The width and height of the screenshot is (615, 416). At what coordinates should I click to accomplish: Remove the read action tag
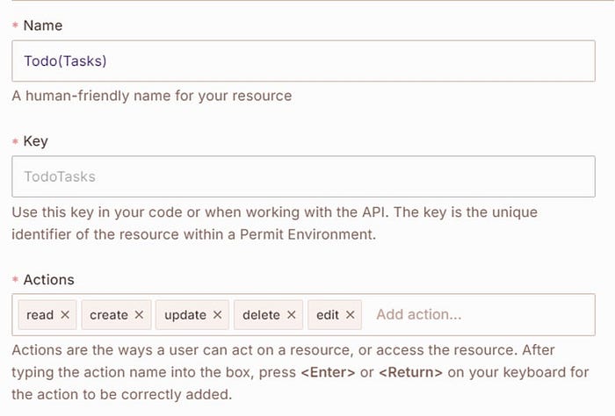(66, 314)
